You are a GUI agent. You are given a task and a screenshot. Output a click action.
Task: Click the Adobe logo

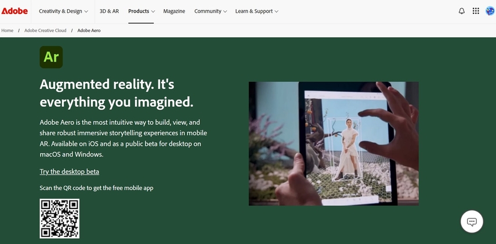(15, 11)
